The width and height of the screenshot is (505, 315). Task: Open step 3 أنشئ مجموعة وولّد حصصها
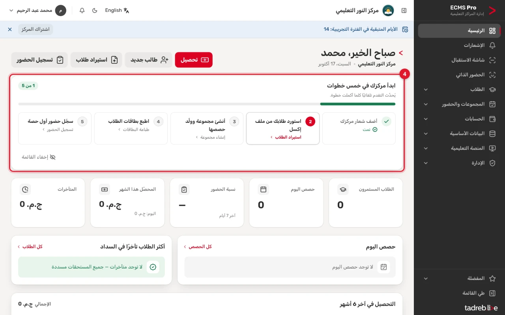[207, 128]
